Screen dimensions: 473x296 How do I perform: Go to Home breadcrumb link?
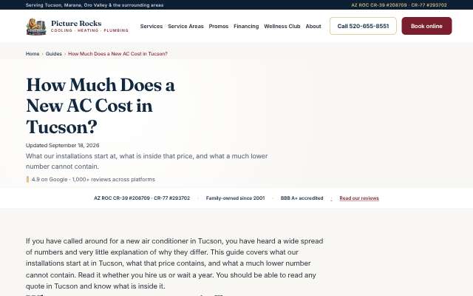click(x=33, y=54)
